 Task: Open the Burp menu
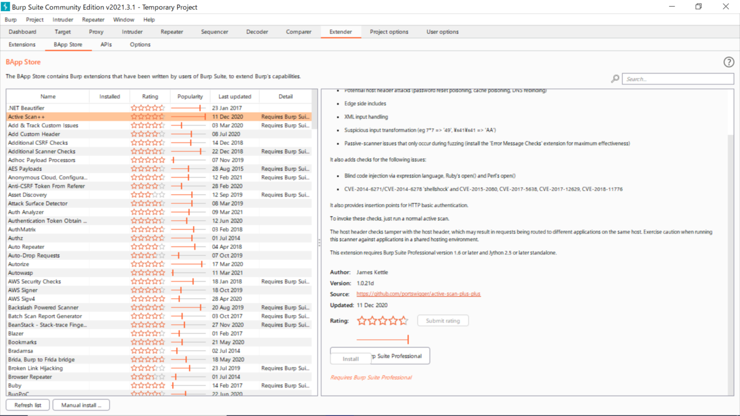coord(10,20)
